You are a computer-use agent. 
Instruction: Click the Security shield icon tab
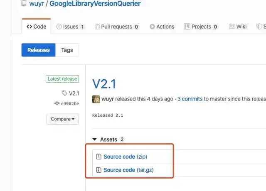pyautogui.click(x=259, y=27)
